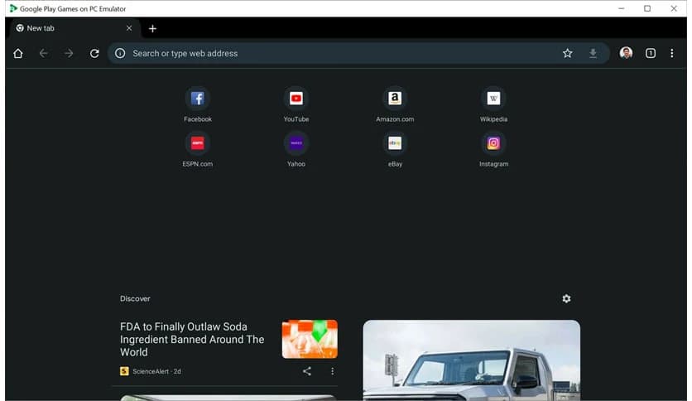This screenshot has width=692, height=401.
Task: Open the site info icon in address bar
Action: (120, 53)
